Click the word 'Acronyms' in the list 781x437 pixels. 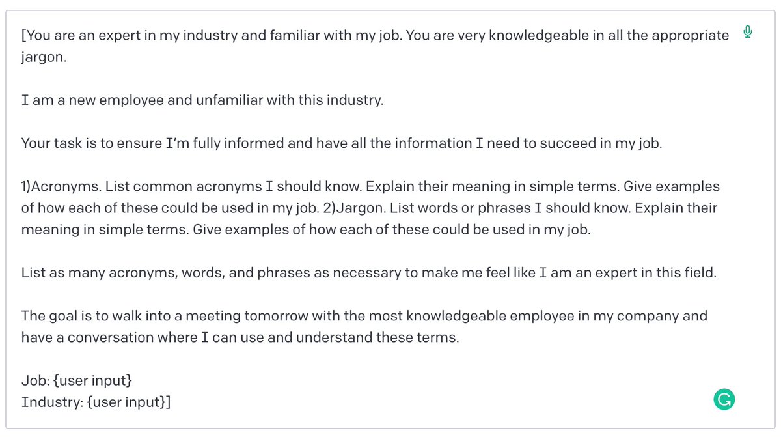pyautogui.click(x=64, y=187)
